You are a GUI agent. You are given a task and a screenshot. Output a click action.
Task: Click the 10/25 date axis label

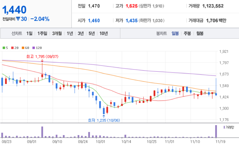click(x=151, y=142)
